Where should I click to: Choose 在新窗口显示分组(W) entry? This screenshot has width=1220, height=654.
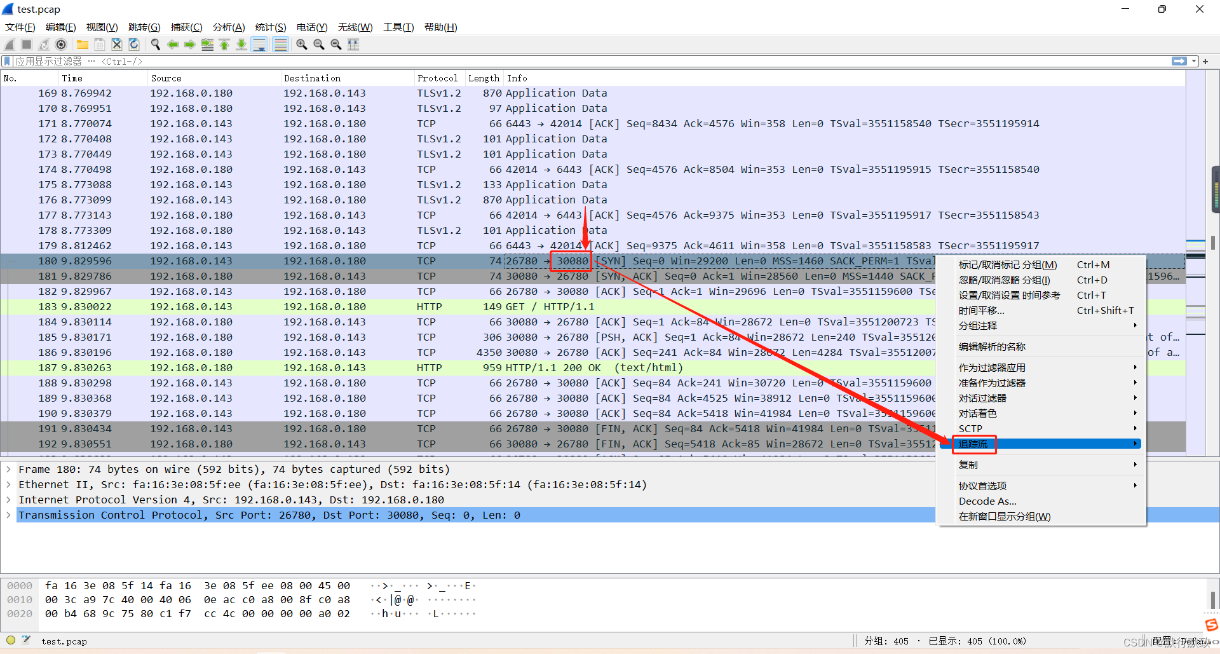coord(1042,517)
